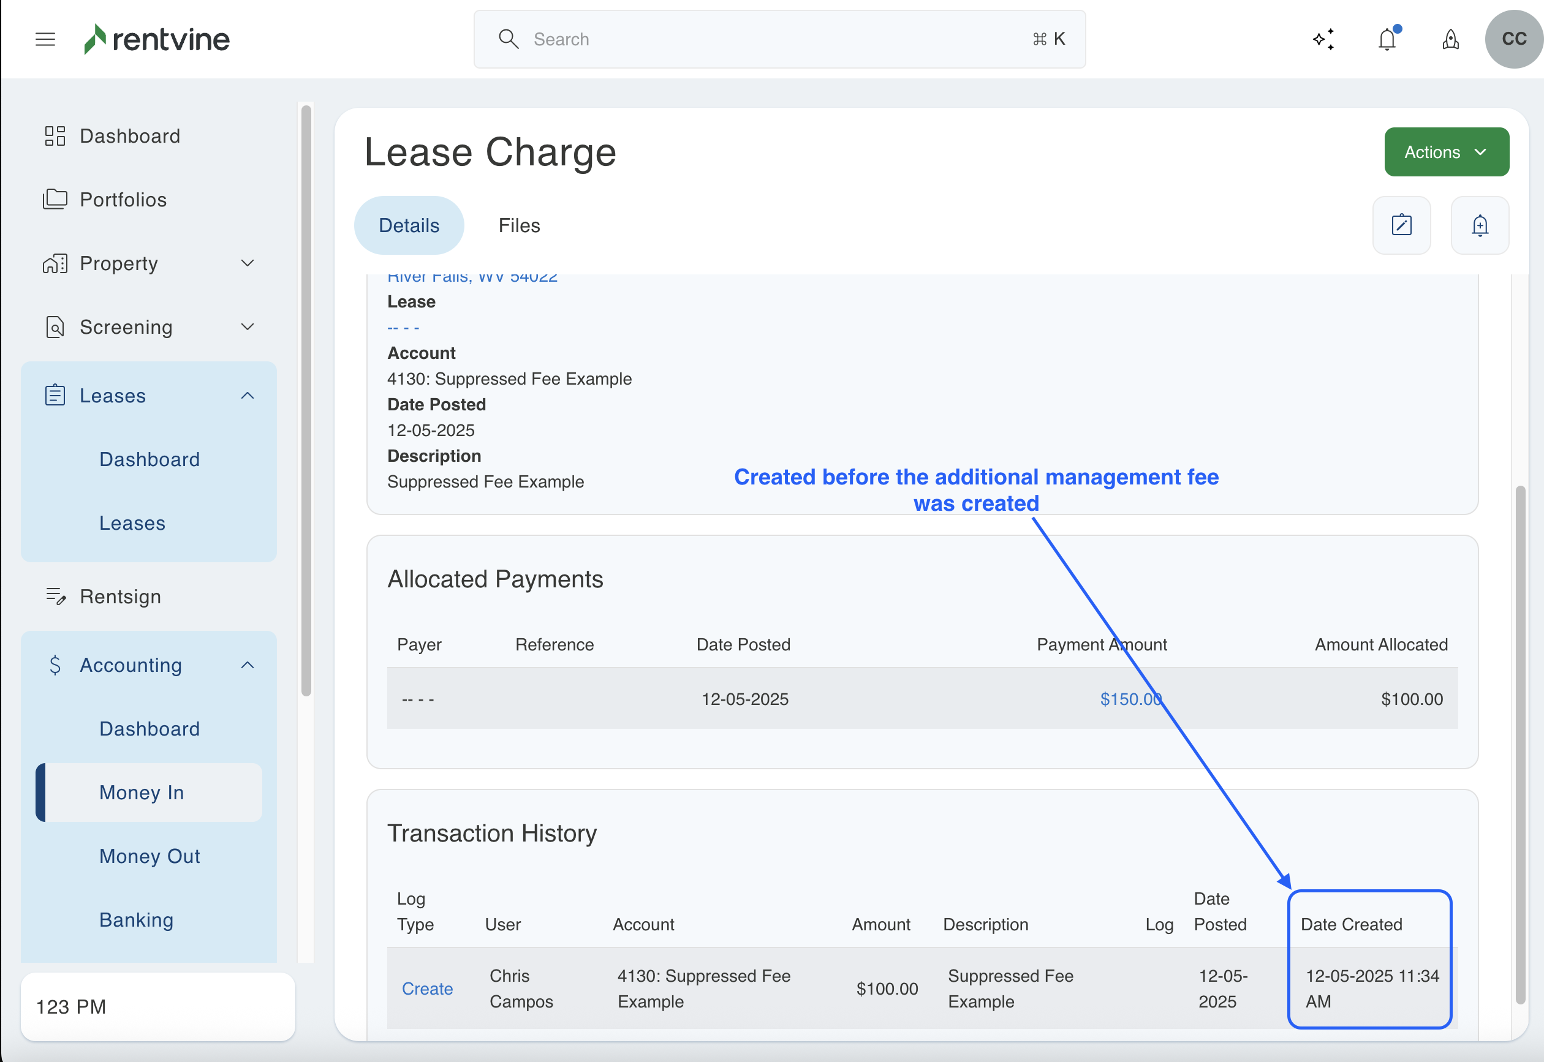Click the edit note icon button
The image size is (1544, 1062).
1402,225
